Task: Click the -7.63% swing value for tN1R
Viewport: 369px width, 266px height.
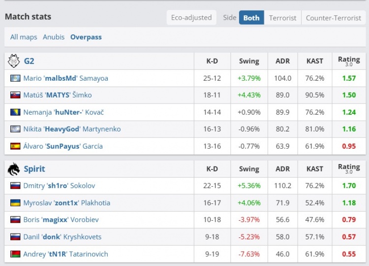Action: point(249,254)
